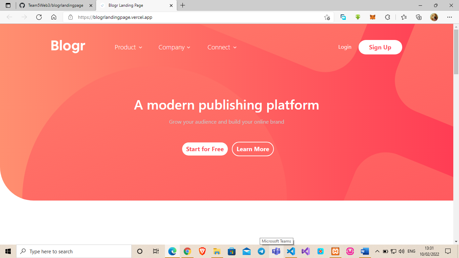This screenshot has width=459, height=258.
Task: Open the Mail app from the taskbar
Action: tap(246, 251)
